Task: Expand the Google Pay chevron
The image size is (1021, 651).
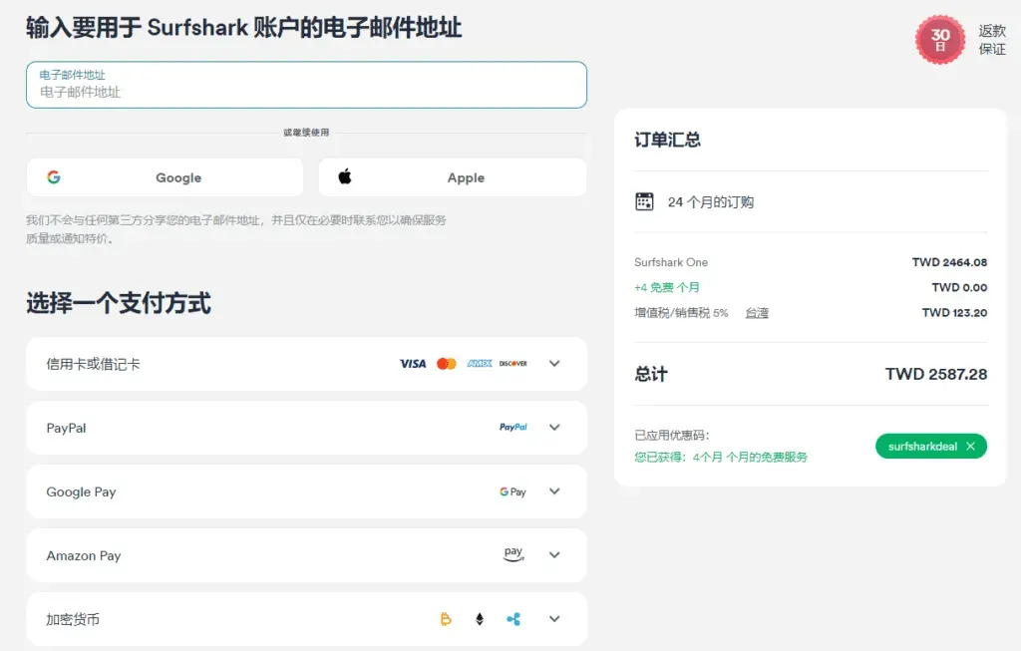Action: 554,491
